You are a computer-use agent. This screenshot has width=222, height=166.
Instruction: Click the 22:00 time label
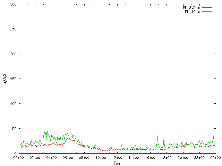coord(199,158)
